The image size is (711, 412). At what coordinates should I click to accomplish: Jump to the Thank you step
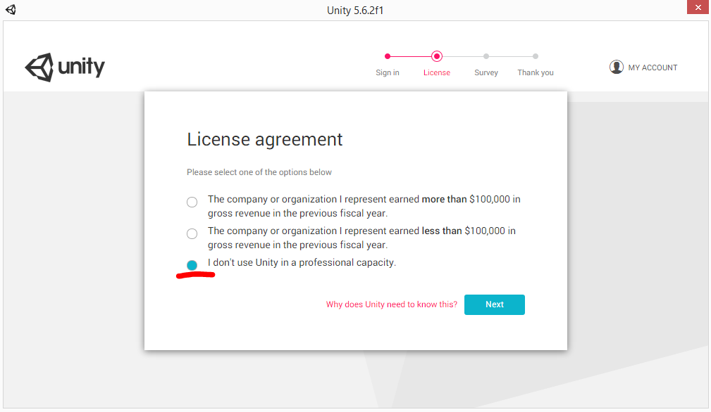(x=536, y=73)
